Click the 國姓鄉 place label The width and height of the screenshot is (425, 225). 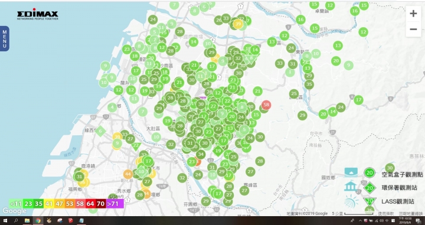(x=328, y=178)
